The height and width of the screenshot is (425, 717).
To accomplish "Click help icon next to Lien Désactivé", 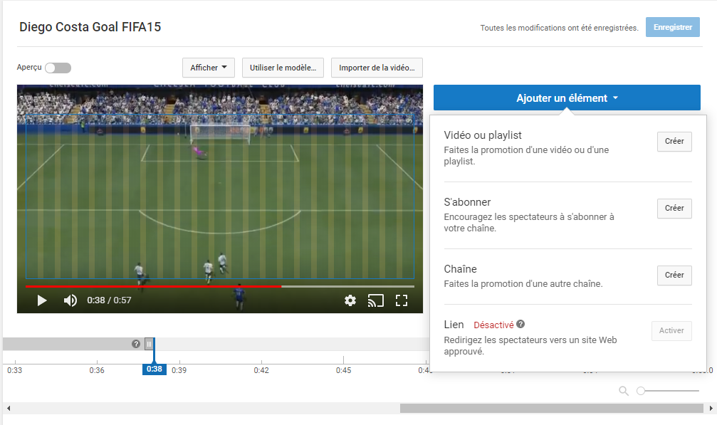I will point(521,325).
